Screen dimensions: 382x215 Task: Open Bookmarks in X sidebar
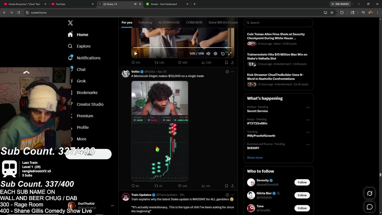click(x=84, y=93)
